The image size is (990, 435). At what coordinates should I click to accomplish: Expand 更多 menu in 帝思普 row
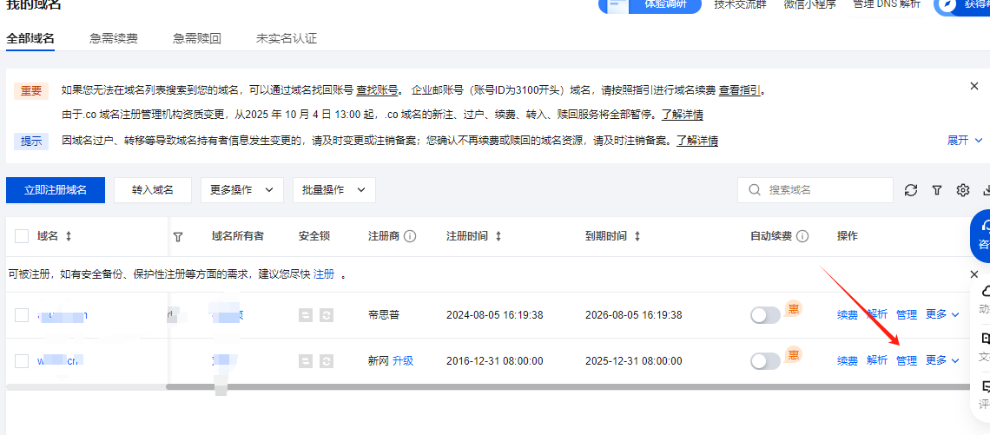tap(942, 314)
